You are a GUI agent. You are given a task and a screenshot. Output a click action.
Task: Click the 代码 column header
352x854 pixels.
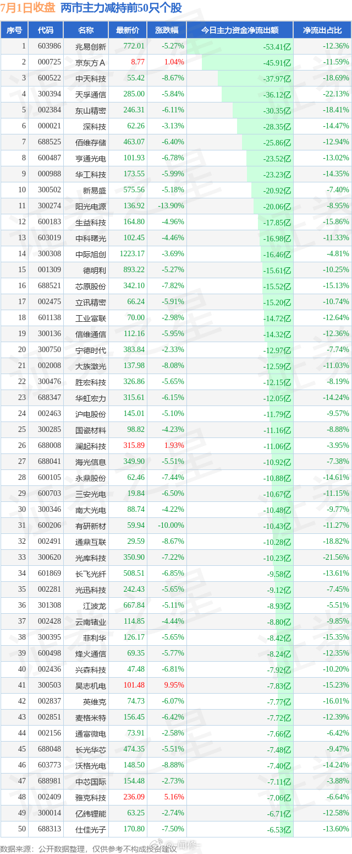pyautogui.click(x=46, y=30)
